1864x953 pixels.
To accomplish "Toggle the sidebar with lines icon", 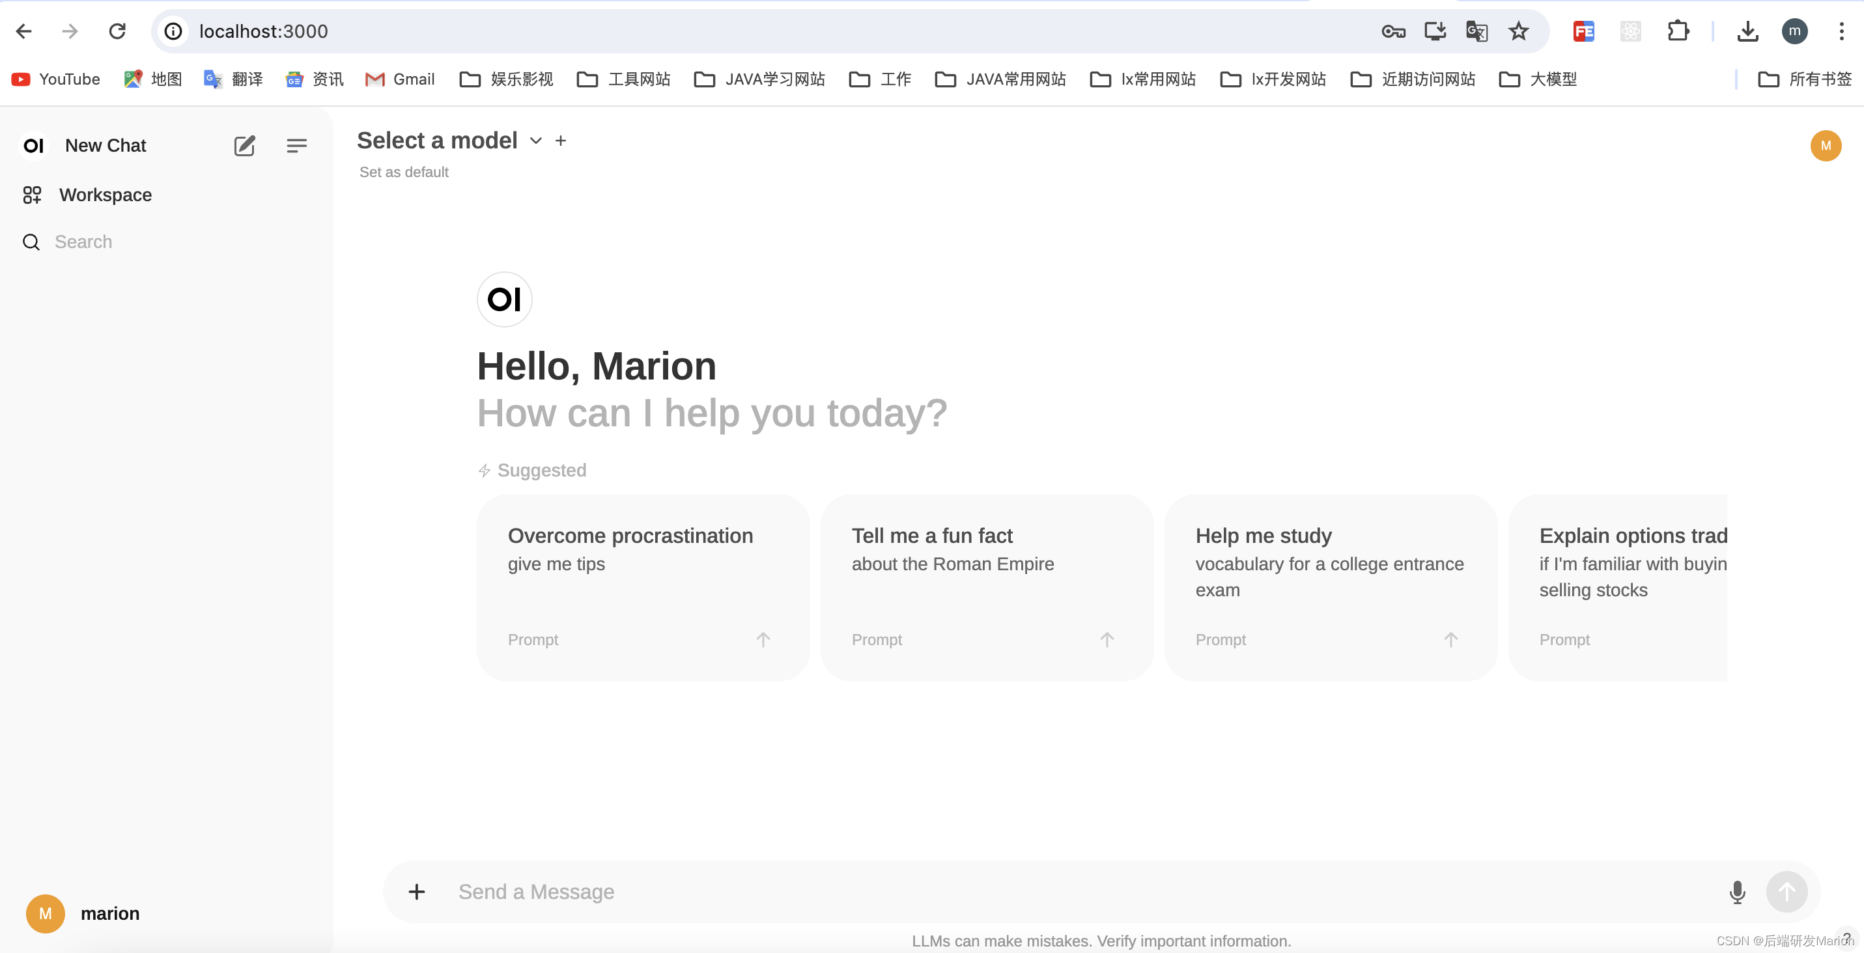I will 296,145.
